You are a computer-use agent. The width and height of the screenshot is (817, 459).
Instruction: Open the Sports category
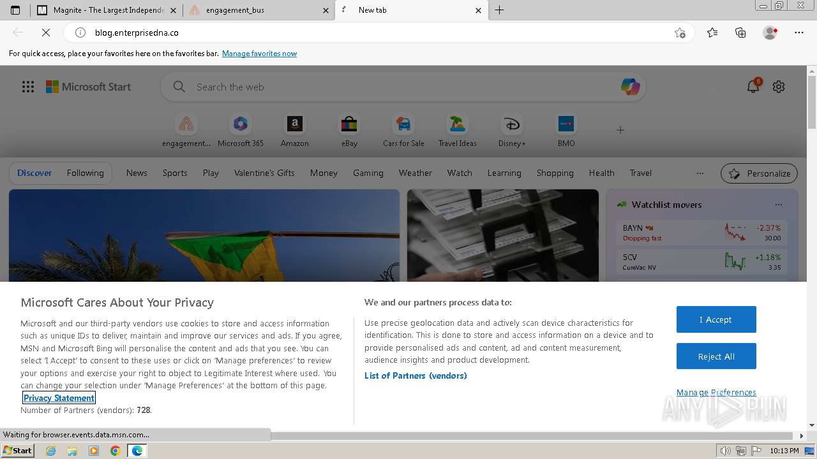[175, 173]
